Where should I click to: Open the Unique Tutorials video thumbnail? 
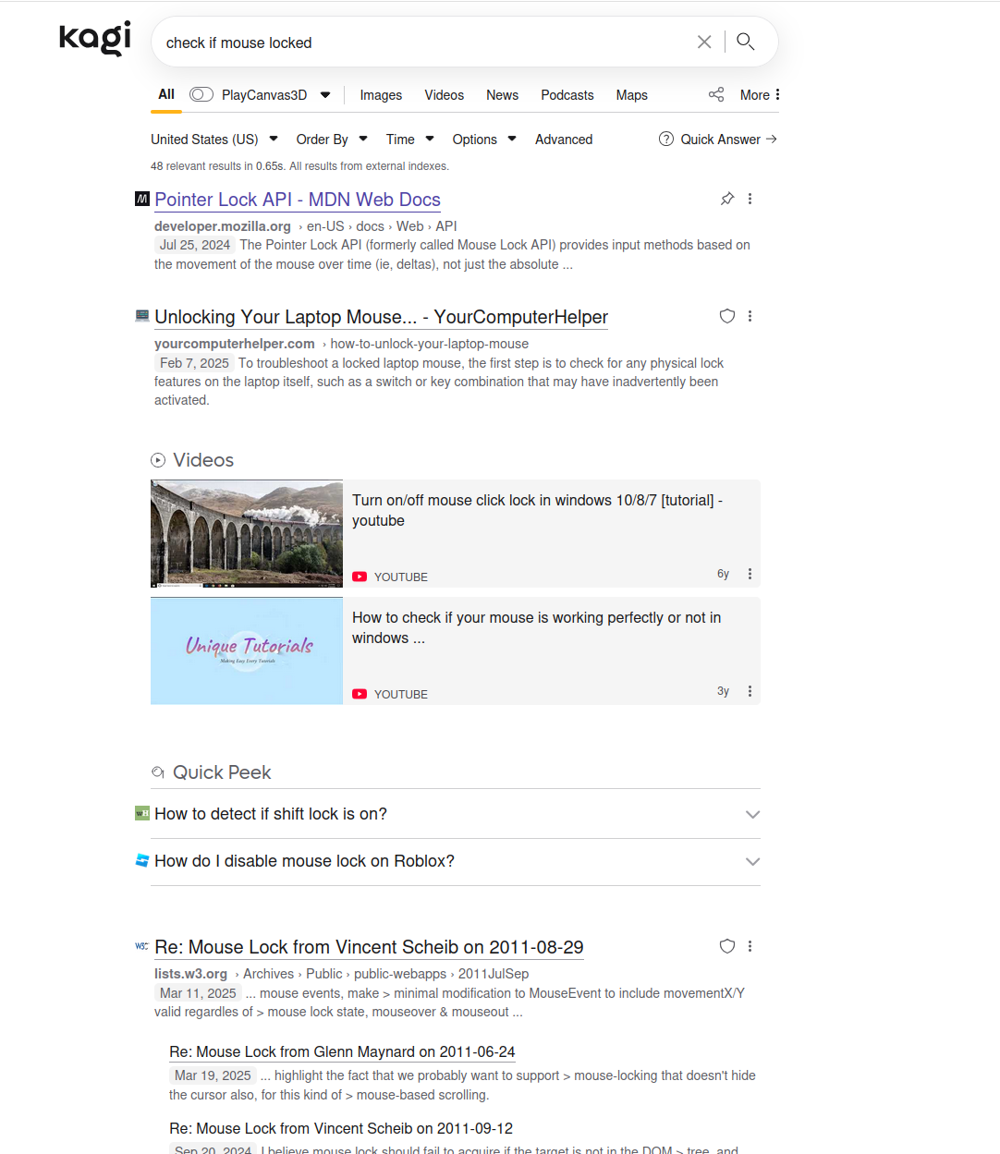[247, 650]
